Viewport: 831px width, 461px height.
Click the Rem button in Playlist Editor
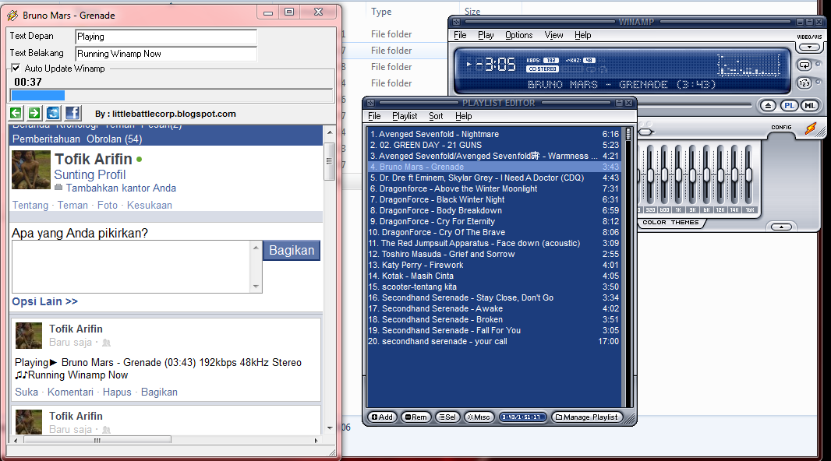tap(416, 417)
